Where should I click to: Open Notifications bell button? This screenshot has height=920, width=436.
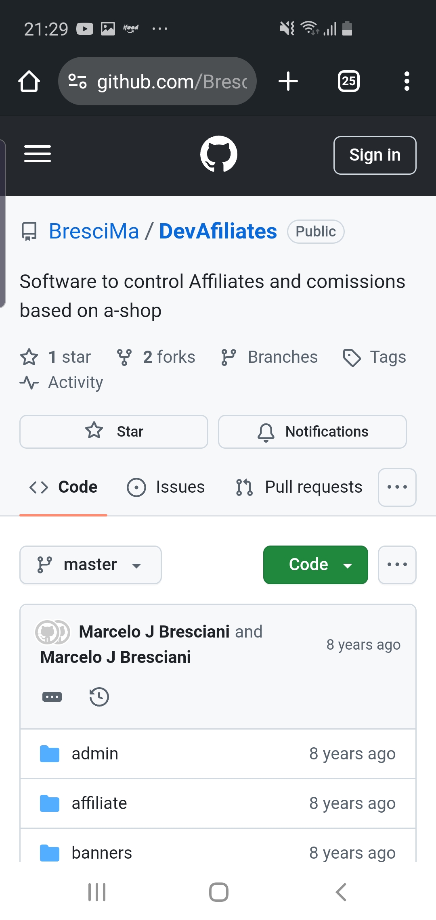(x=312, y=431)
